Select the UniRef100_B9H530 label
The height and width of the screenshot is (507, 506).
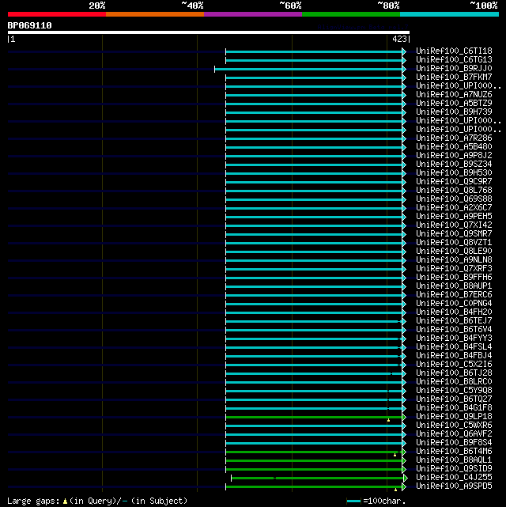point(454,172)
